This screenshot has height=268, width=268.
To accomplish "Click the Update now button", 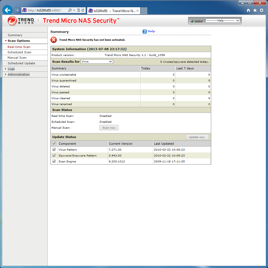I will 197,137.
